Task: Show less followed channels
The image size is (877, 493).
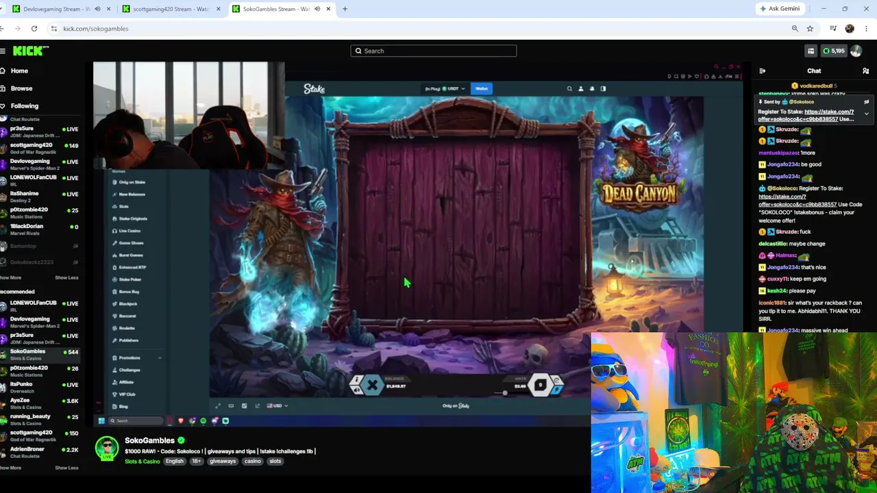Action: click(x=66, y=277)
